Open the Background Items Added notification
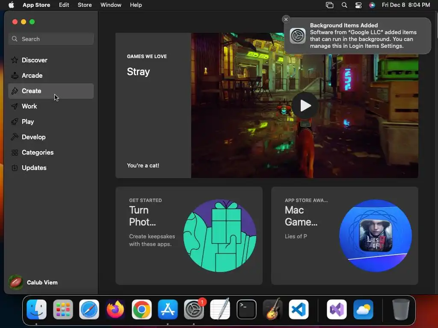 click(x=357, y=36)
